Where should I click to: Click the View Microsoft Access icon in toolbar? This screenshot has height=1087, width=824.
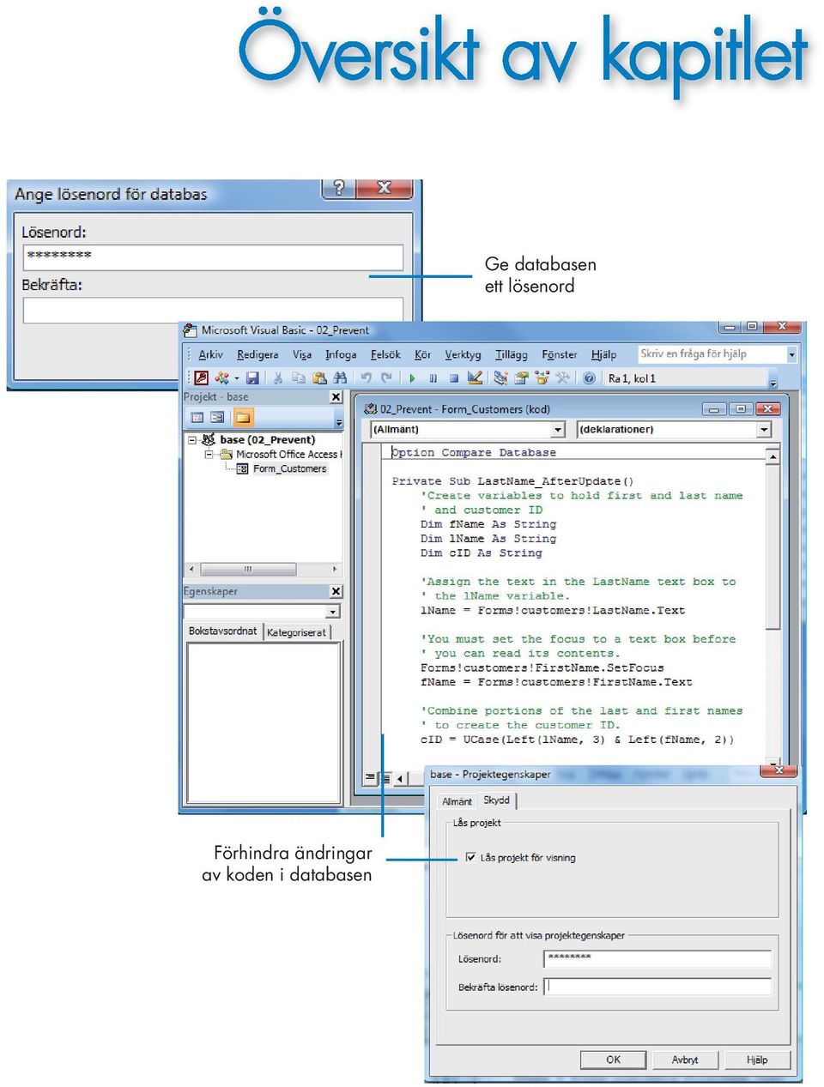202,378
